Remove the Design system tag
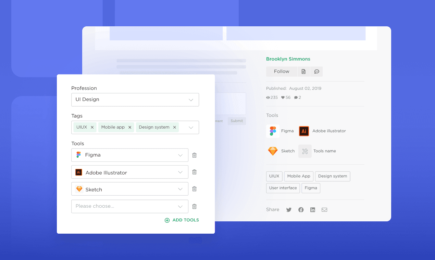The width and height of the screenshot is (435, 260). 174,127
